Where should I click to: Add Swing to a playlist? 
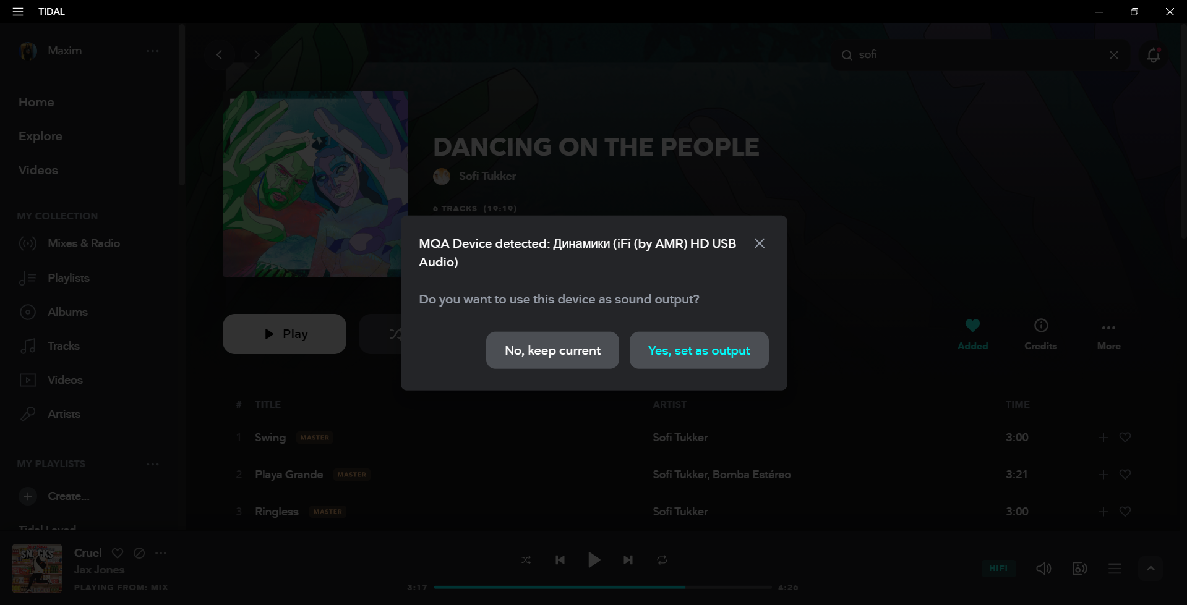[x=1103, y=438]
